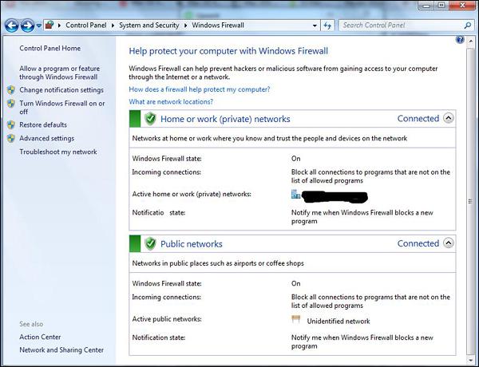Screen dimensions: 479x367
Task: Select System and Security breadcrumb
Action: coord(148,26)
